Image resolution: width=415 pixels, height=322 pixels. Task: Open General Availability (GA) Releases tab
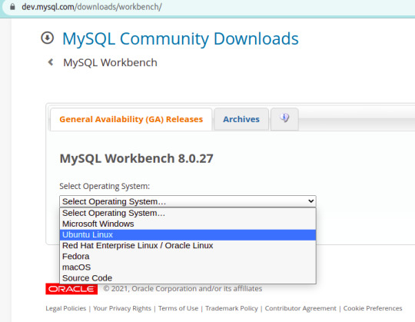pyautogui.click(x=131, y=119)
